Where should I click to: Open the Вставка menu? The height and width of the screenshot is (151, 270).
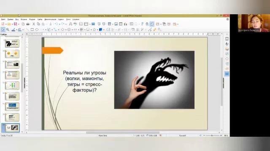pos(24,20)
